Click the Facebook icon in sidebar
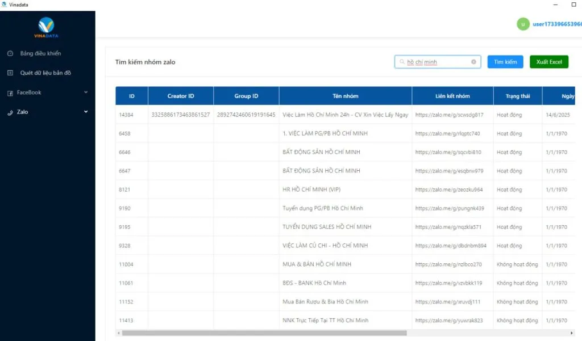Screen dimensions: 582x341 10,92
